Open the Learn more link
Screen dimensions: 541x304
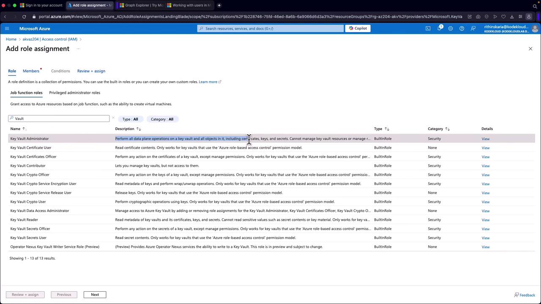coord(210,82)
